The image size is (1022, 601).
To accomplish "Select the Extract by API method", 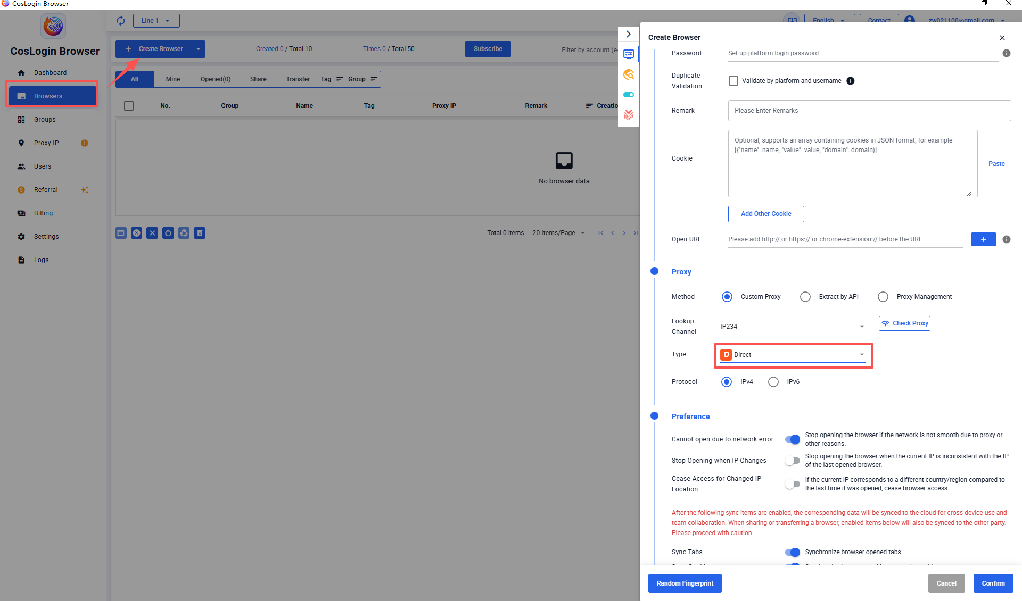I will tap(805, 297).
